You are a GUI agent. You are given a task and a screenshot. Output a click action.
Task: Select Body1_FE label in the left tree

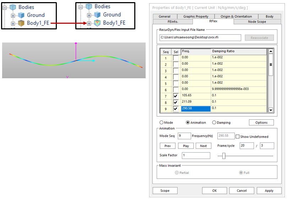tap(38, 23)
